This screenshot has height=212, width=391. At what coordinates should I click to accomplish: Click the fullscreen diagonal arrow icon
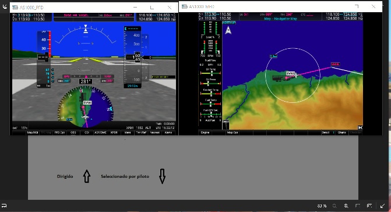click(x=382, y=206)
